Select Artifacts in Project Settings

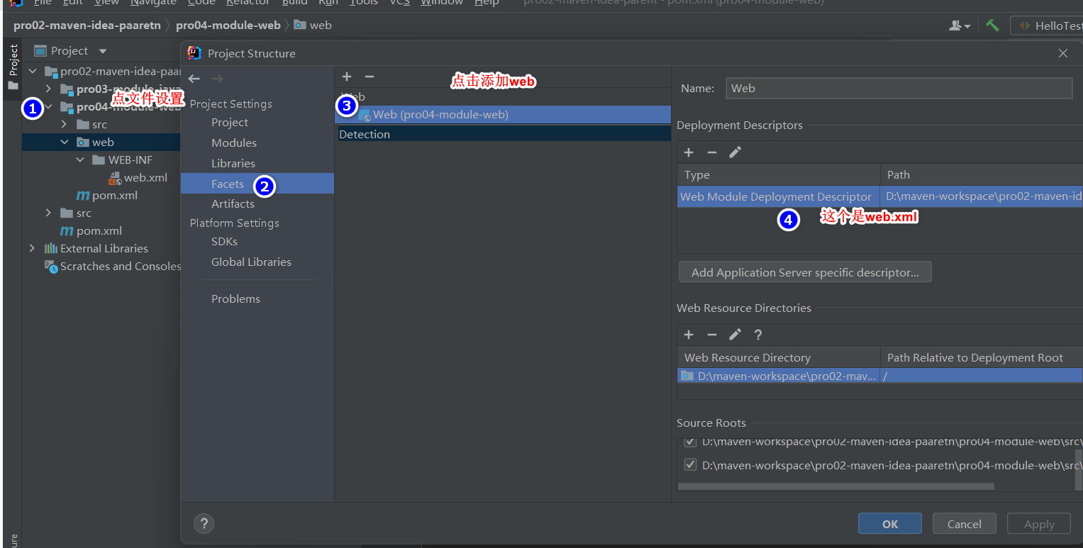pos(233,203)
